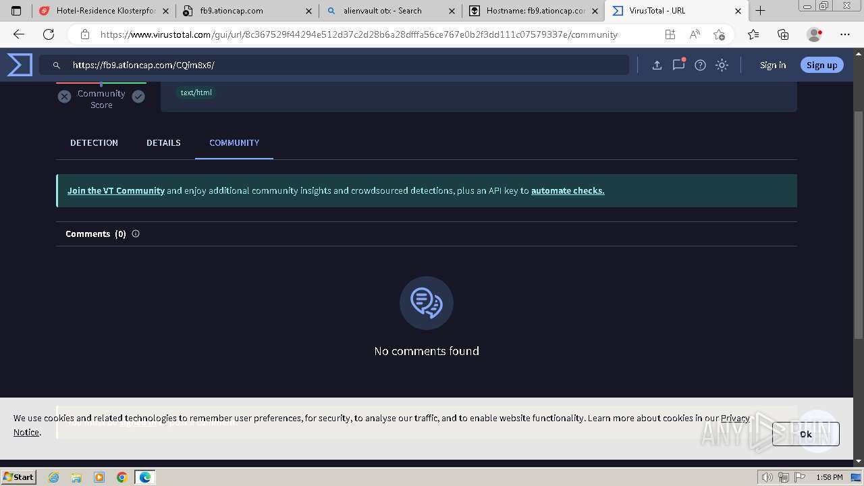Click the browser back arrow

(19, 34)
